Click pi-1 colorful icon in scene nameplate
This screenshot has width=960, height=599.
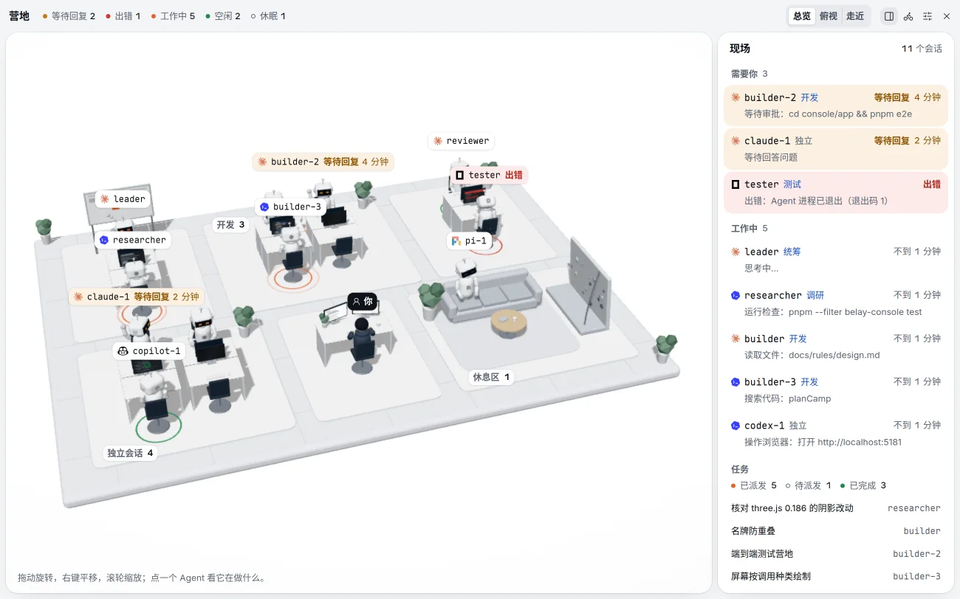pos(456,240)
